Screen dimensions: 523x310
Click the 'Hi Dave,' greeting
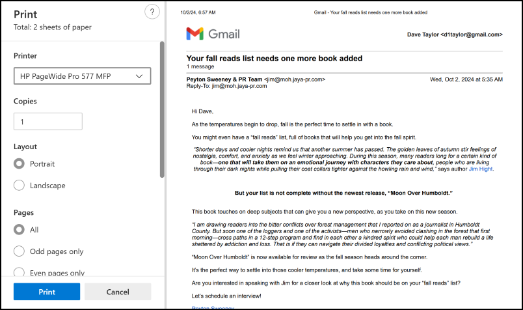pos(202,111)
